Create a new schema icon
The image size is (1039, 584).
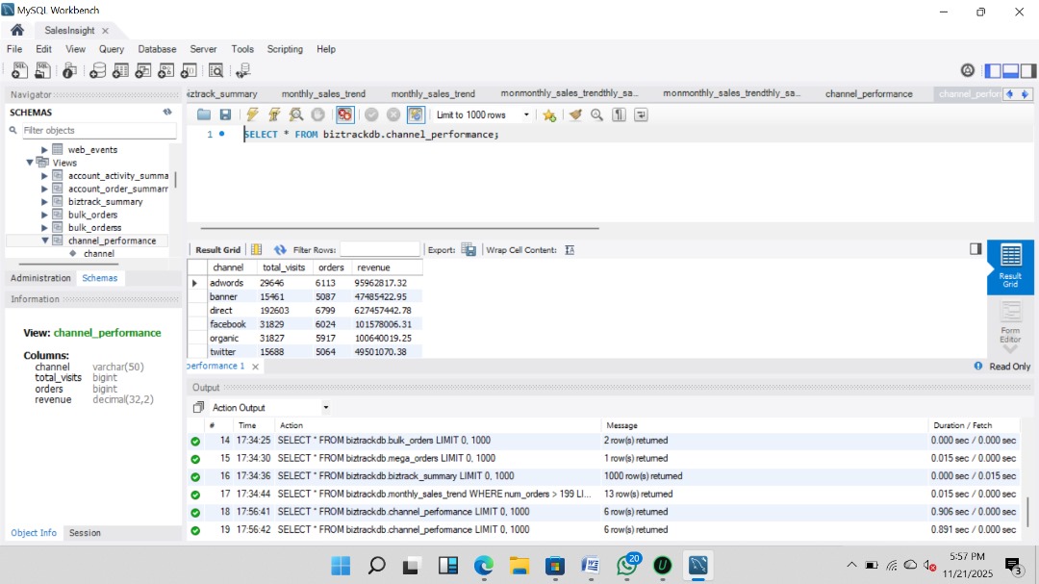98,70
